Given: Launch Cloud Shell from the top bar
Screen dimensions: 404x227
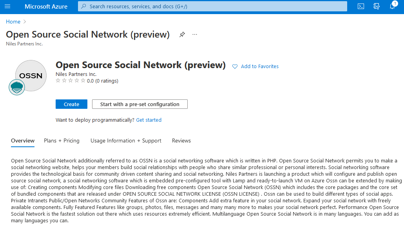Looking at the screenshot, I should [x=361, y=6].
